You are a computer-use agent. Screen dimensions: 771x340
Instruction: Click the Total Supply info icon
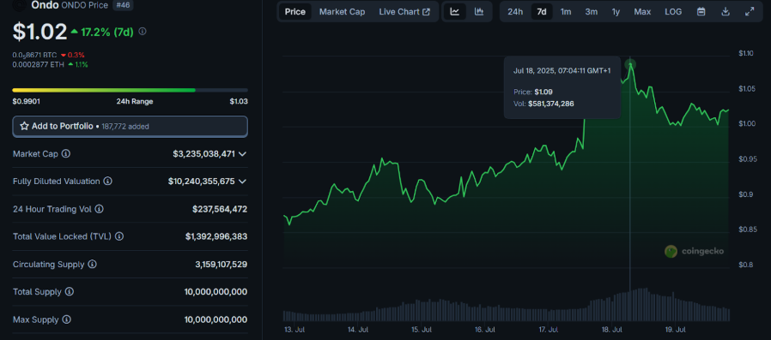click(x=70, y=291)
